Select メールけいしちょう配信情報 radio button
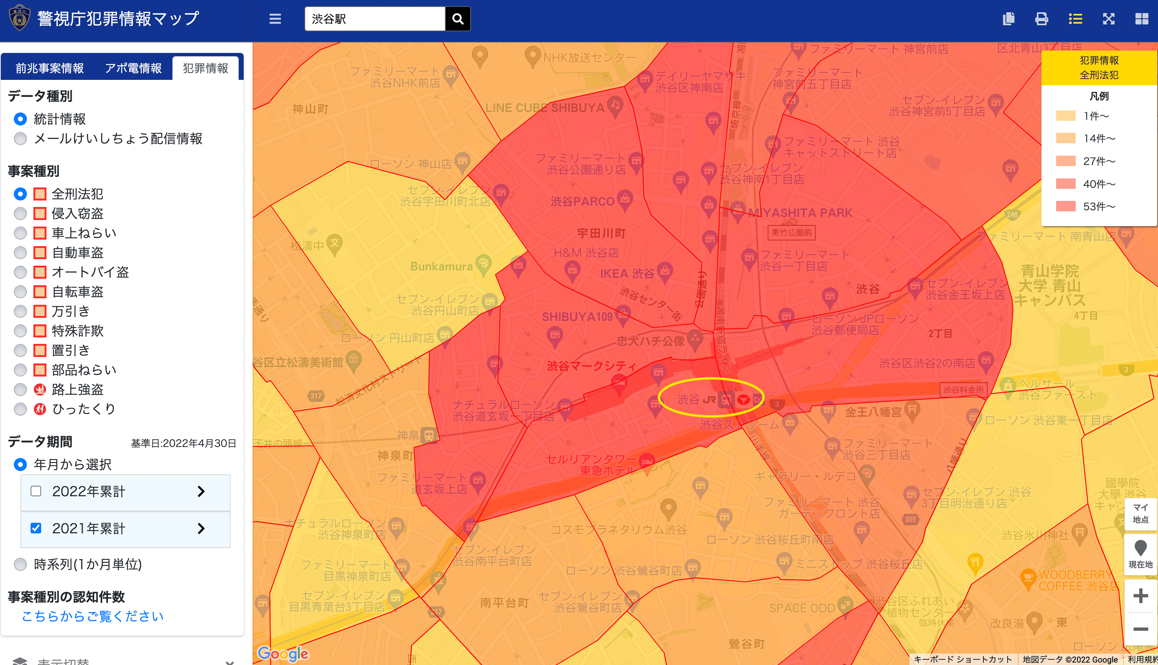This screenshot has height=665, width=1158. [x=20, y=139]
